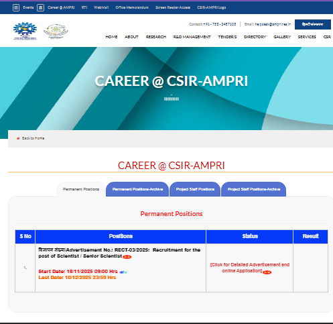Image resolution: width=333 pixels, height=324 pixels.
Task: Switch to Project Staff Positions-Archive tab
Action: pyautogui.click(x=254, y=189)
